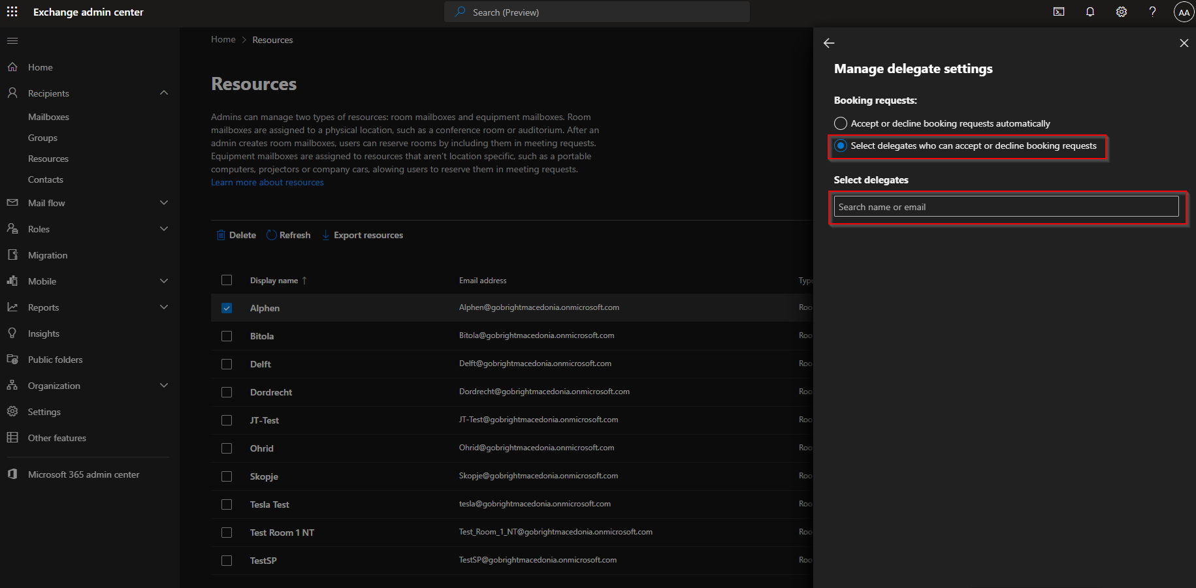
Task: Click the Insights lightbulb icon
Action: (12, 333)
